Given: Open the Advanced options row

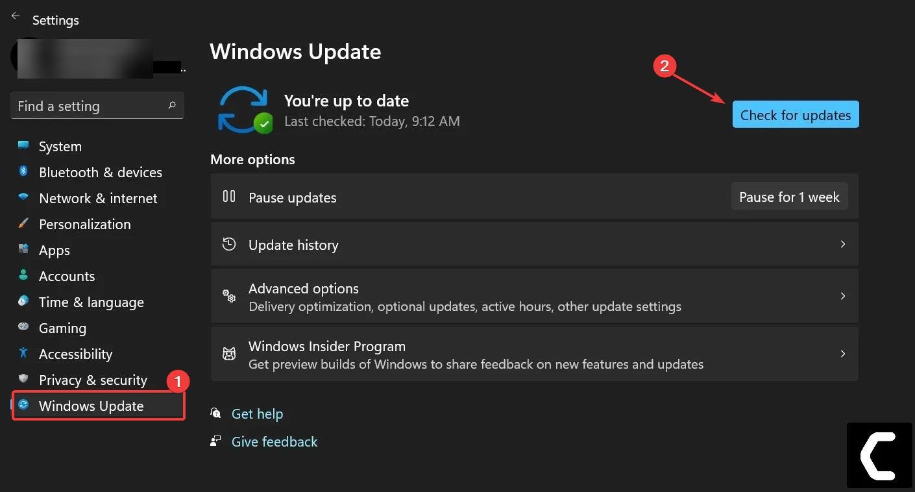Looking at the screenshot, I should [x=534, y=296].
